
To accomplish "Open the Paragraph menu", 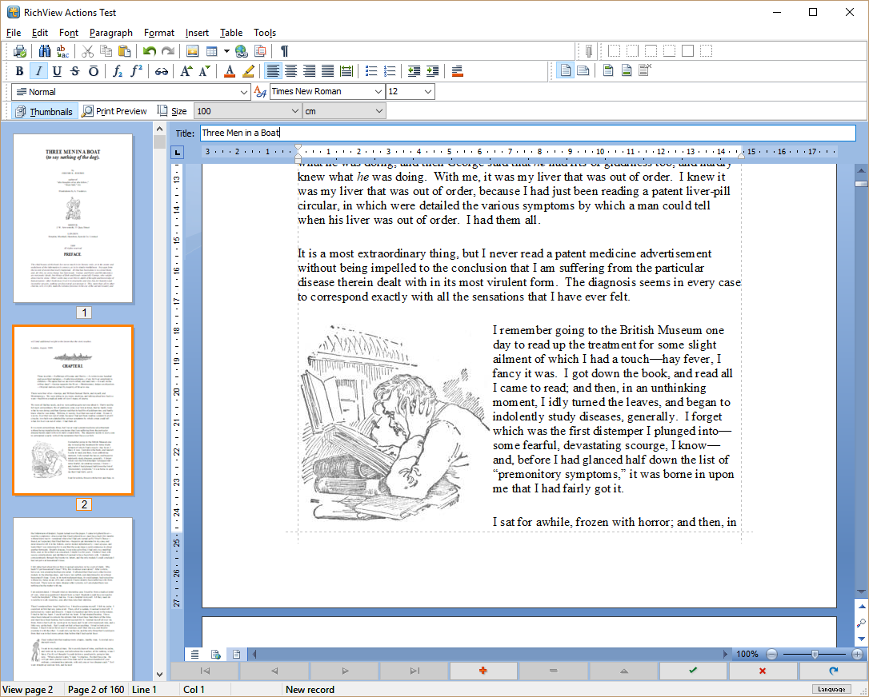I will pos(111,33).
